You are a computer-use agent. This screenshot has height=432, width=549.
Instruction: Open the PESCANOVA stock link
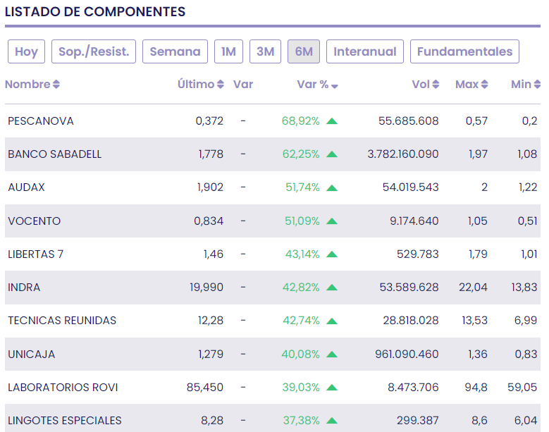point(41,121)
